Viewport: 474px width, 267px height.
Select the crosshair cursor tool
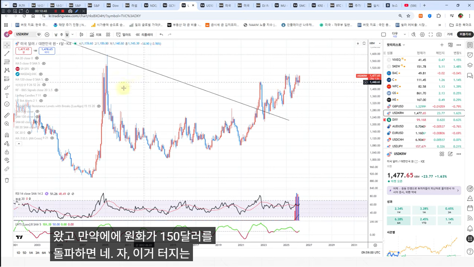coord(7,45)
